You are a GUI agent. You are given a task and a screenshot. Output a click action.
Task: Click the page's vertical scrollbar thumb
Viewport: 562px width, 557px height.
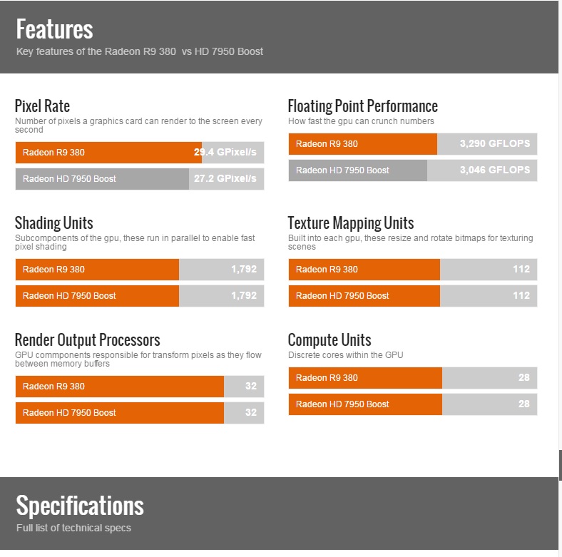[560, 465]
